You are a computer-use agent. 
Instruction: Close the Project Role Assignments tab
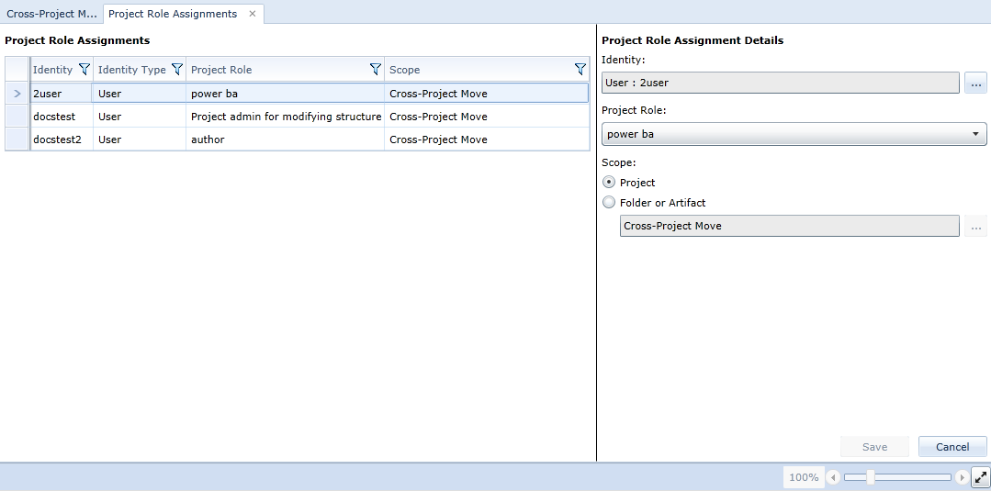(x=253, y=14)
